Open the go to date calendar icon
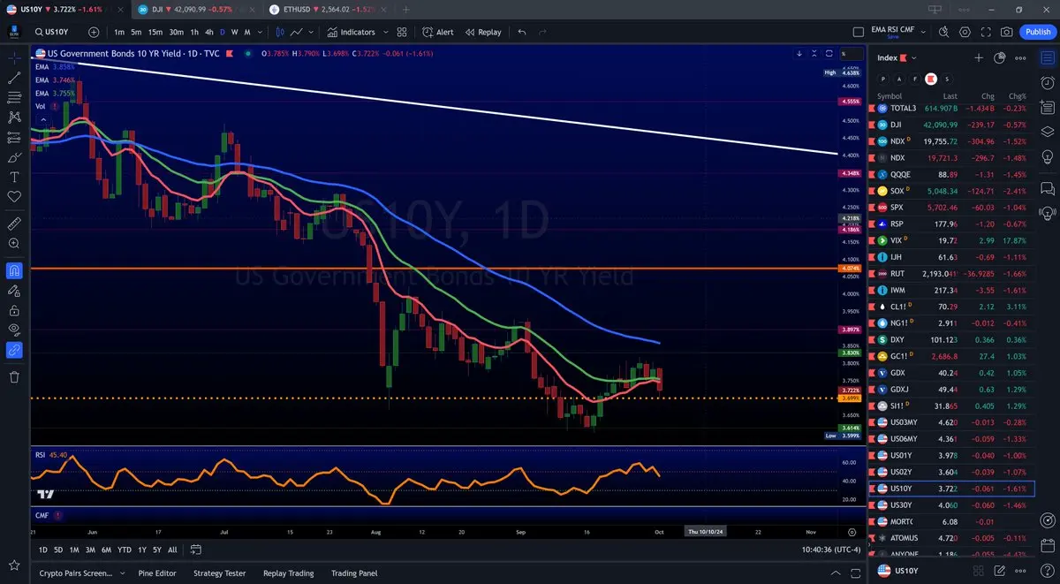The width and height of the screenshot is (1060, 584). [x=195, y=550]
